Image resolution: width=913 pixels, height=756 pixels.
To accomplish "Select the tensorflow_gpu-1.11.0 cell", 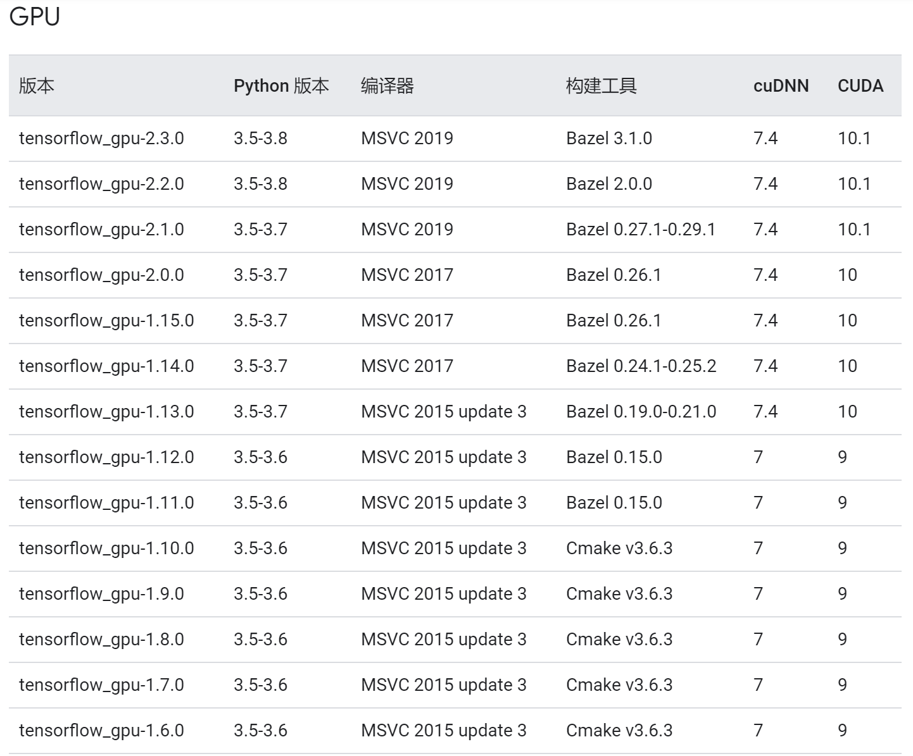I will click(x=106, y=503).
